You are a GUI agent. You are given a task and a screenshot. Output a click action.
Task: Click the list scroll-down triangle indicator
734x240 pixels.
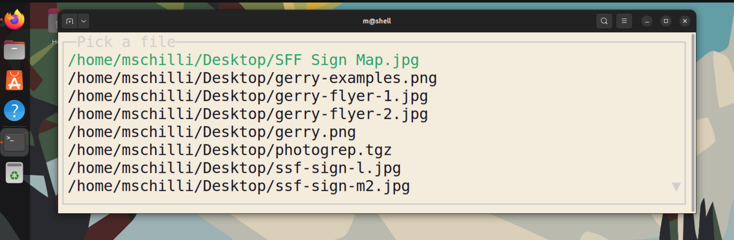point(676,187)
